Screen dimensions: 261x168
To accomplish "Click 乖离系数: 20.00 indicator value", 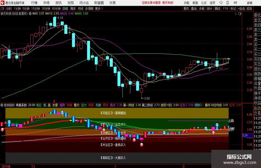I will 25,105.
